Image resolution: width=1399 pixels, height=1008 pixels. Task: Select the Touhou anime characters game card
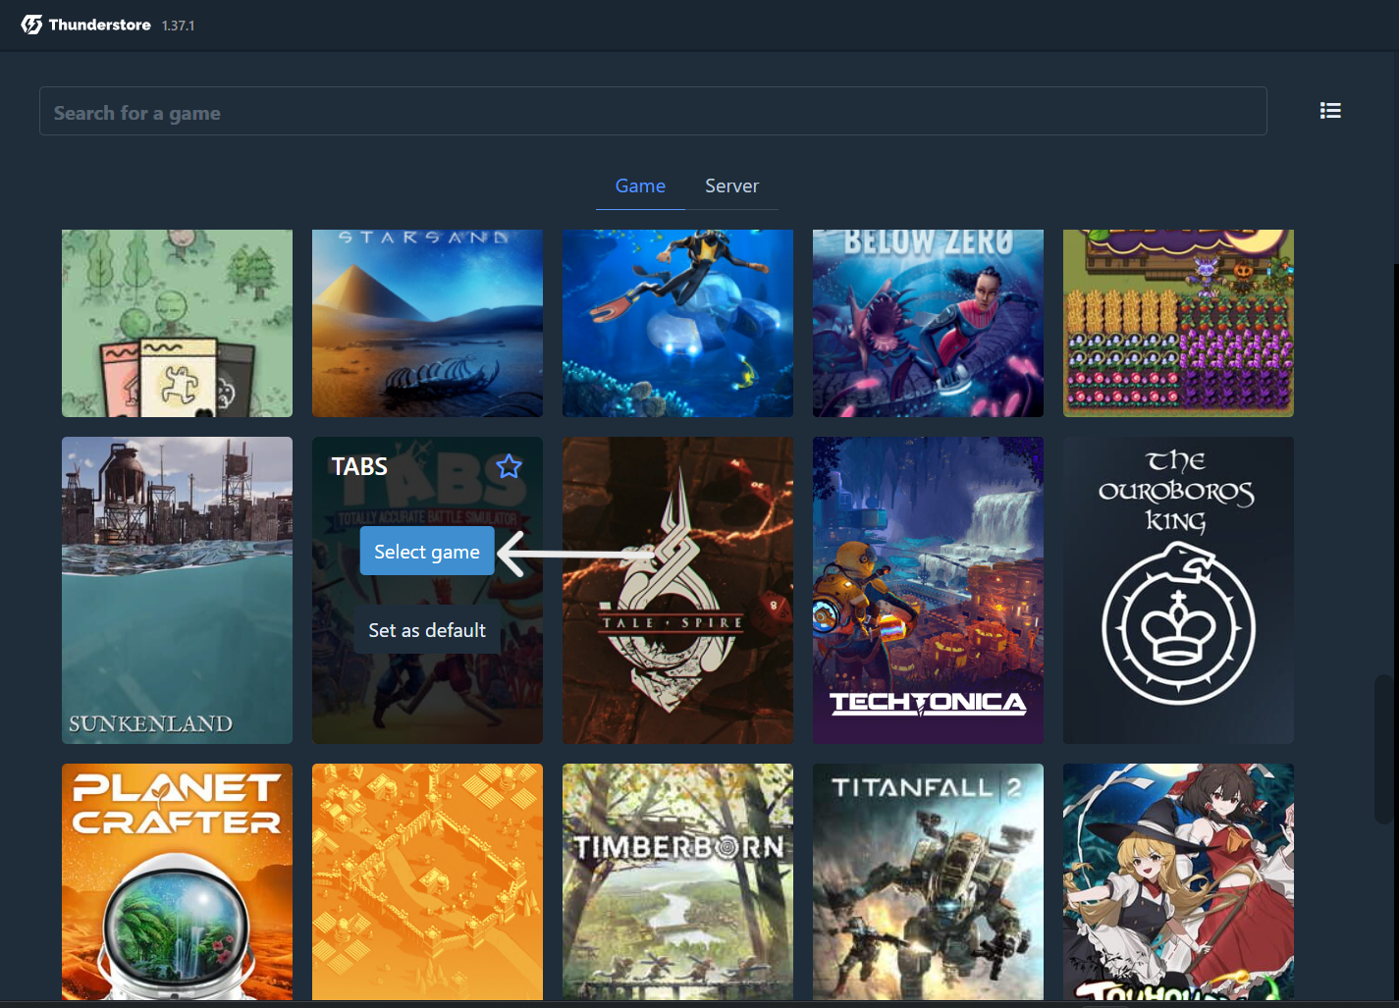click(1178, 881)
